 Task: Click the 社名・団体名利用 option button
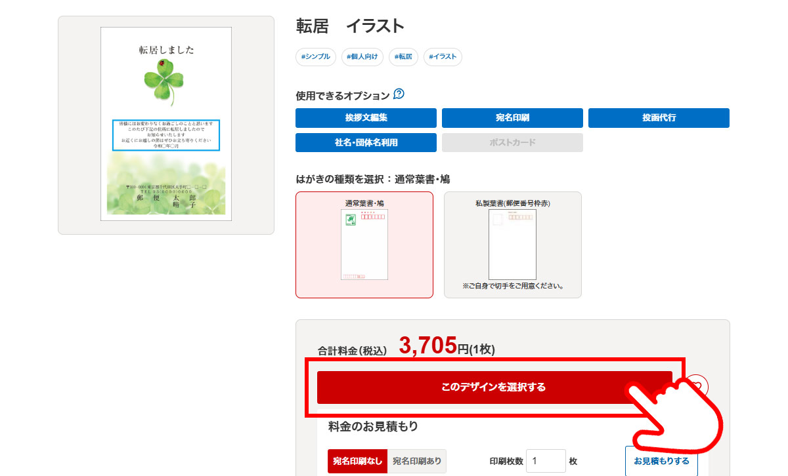point(366,142)
